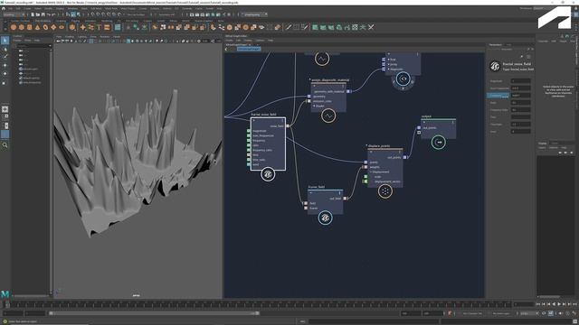The image size is (579, 325).
Task: Click the displace_points node title
Action: pos(379,145)
